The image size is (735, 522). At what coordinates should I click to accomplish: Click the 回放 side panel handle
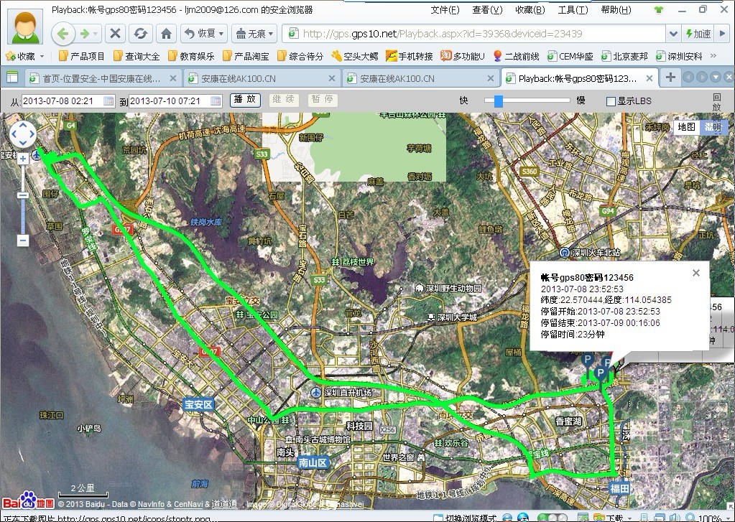[x=717, y=103]
